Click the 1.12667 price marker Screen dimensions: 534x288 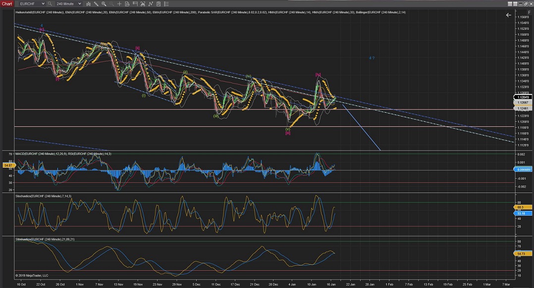tap(523, 102)
